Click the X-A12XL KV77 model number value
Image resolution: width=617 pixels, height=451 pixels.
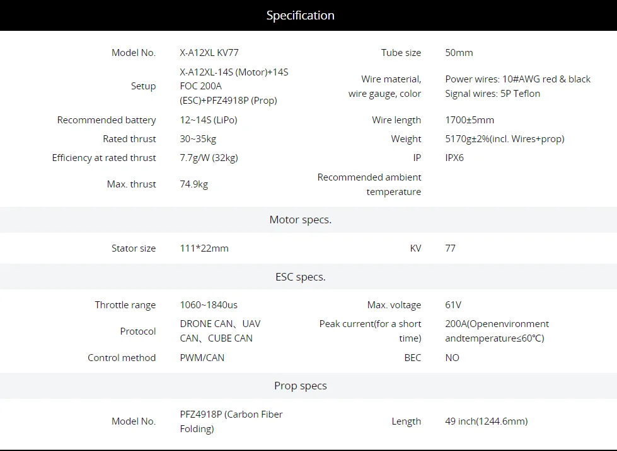click(x=209, y=53)
